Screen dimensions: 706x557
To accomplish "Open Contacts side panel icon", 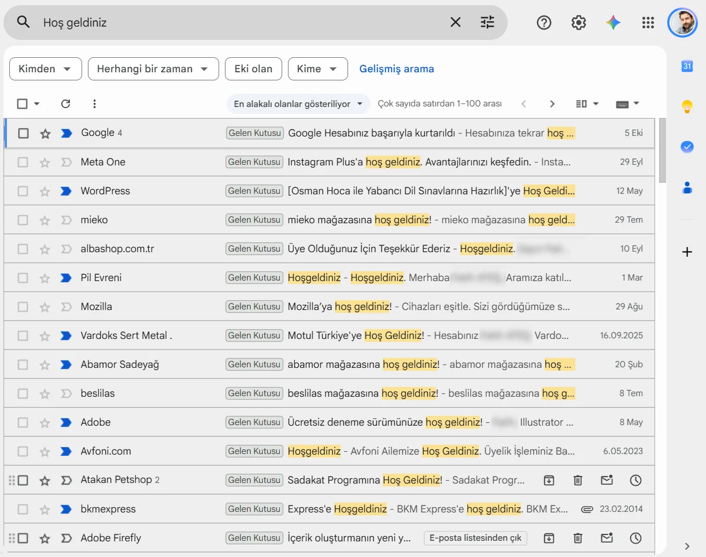I will [x=687, y=187].
